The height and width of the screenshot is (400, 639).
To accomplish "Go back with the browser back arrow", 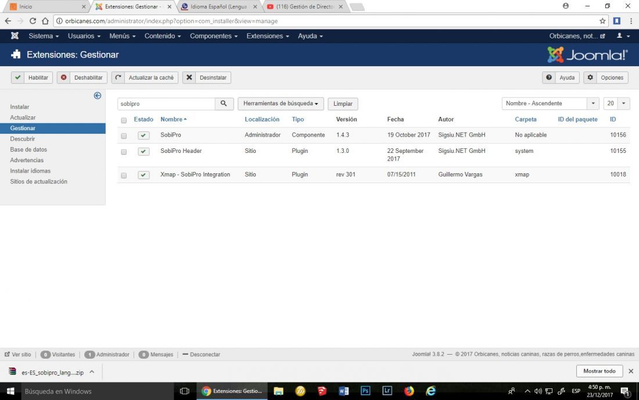I will pyautogui.click(x=8, y=21).
